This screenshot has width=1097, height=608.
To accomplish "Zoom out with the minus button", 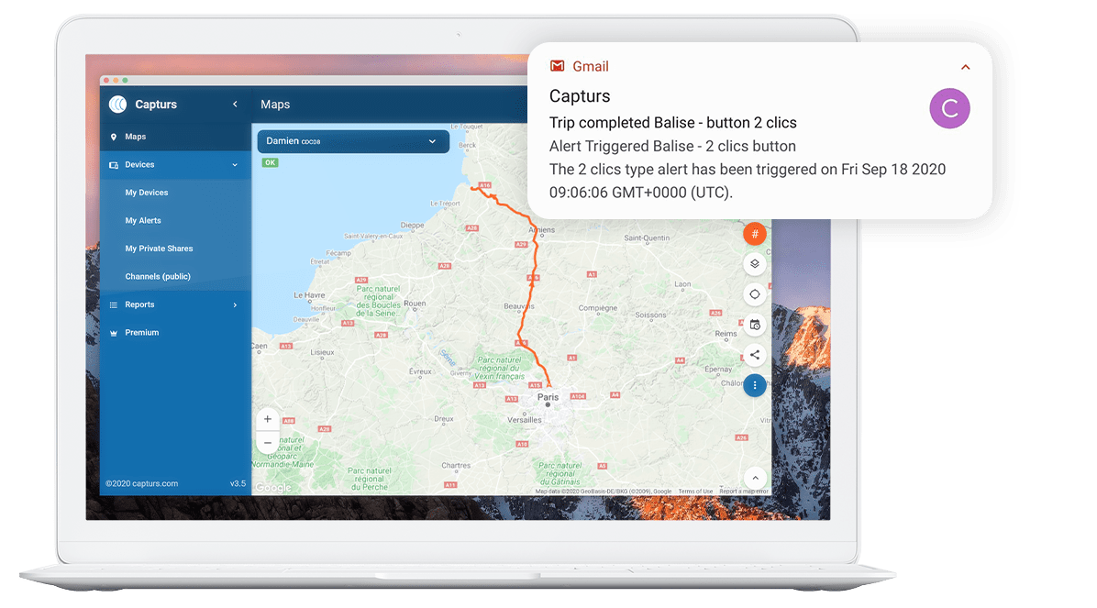I will 267,443.
